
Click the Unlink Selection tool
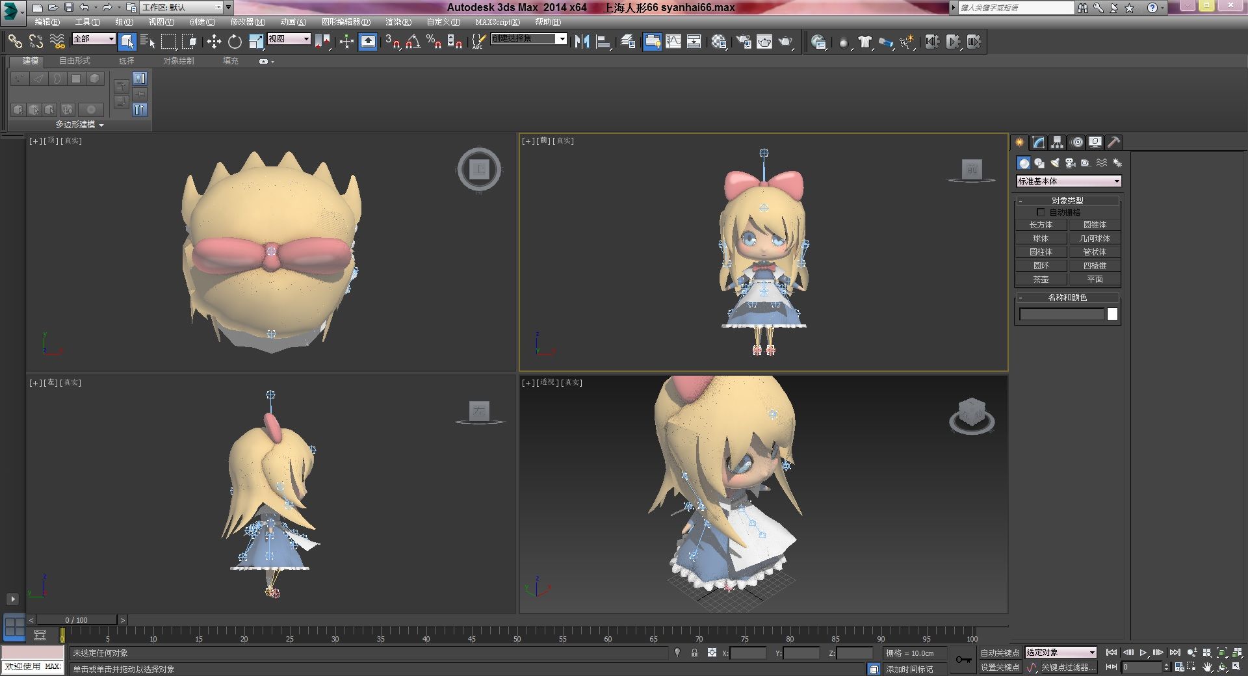coord(36,42)
